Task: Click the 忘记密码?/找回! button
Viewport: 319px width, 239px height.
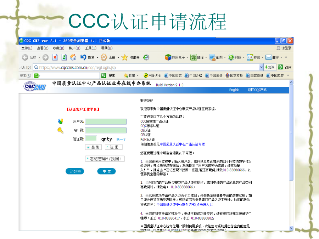Action: (x=105, y=159)
